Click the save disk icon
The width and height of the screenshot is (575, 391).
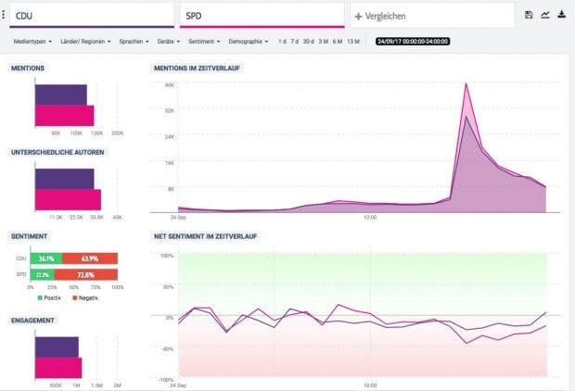529,15
